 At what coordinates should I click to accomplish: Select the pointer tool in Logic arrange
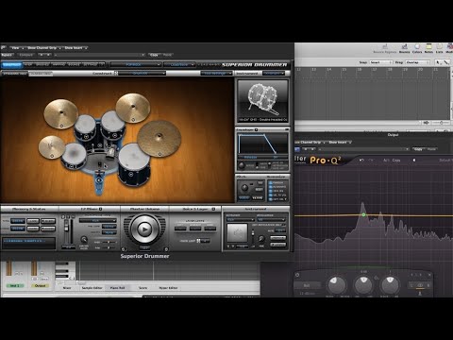coord(438,62)
